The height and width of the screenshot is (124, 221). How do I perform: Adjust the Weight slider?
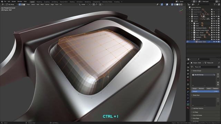coord(205,91)
